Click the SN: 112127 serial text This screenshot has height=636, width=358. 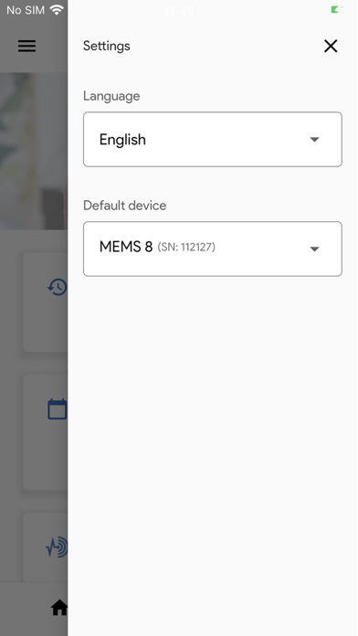click(x=186, y=247)
